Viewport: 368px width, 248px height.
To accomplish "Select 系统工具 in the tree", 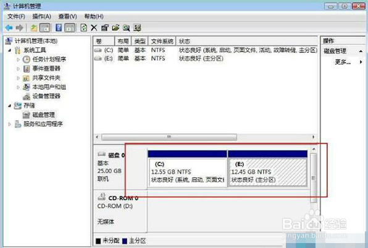I will [x=35, y=50].
